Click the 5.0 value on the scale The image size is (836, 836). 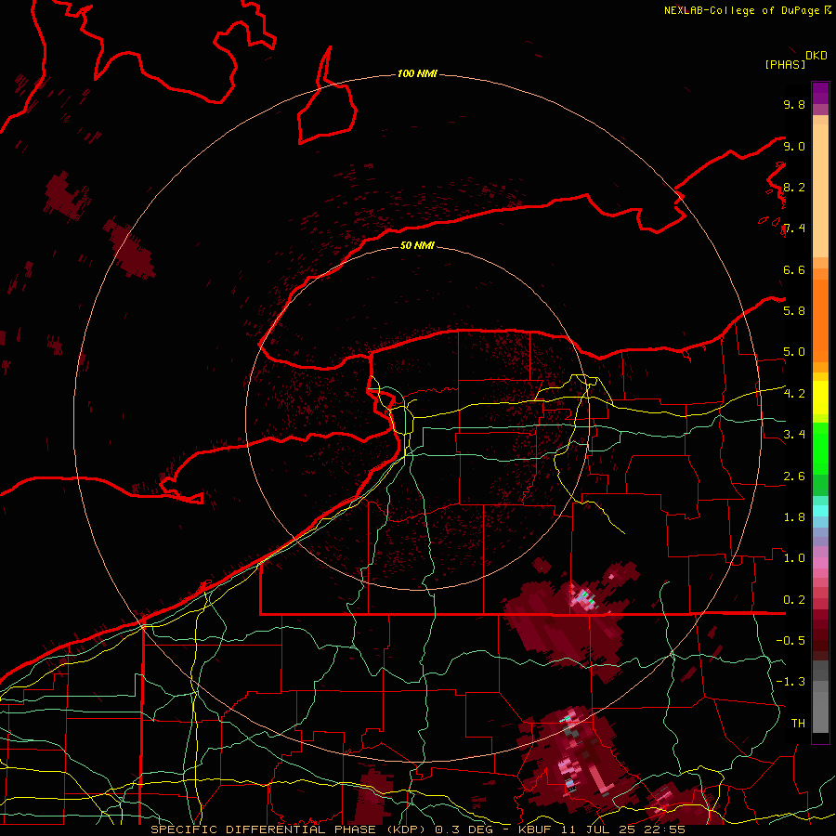point(794,352)
